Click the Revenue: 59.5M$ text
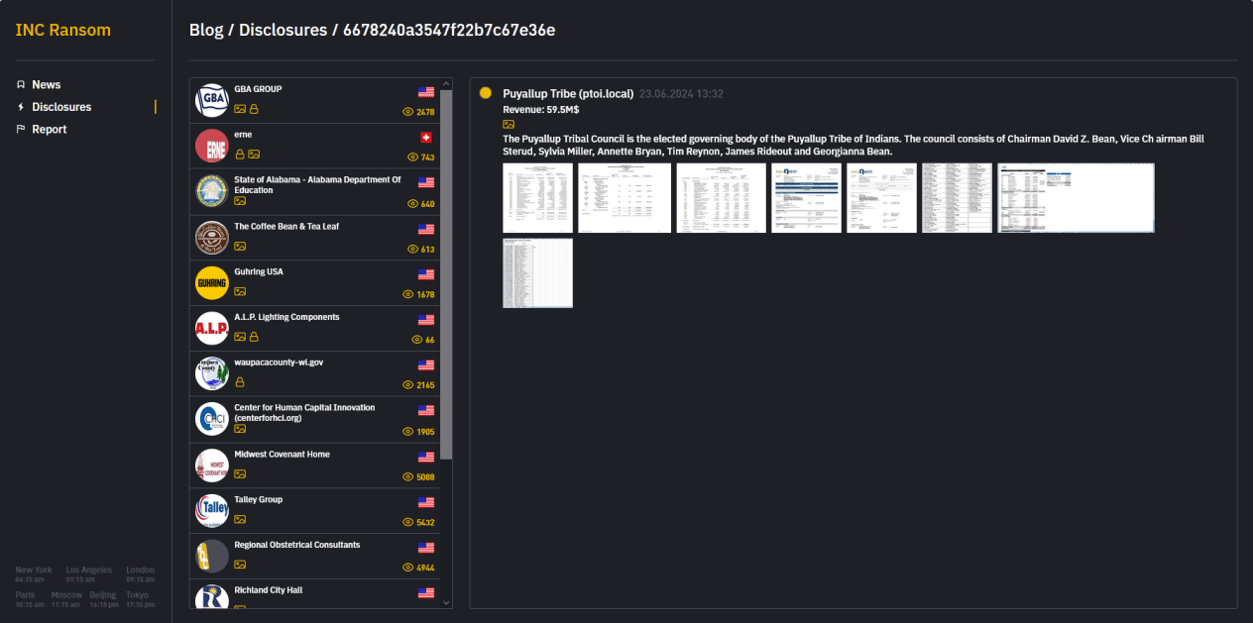The image size is (1253, 623). 541,110
